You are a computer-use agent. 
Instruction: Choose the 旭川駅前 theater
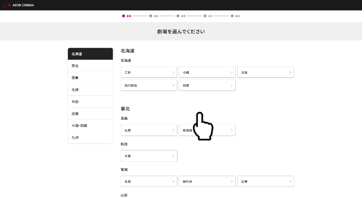tap(149, 85)
